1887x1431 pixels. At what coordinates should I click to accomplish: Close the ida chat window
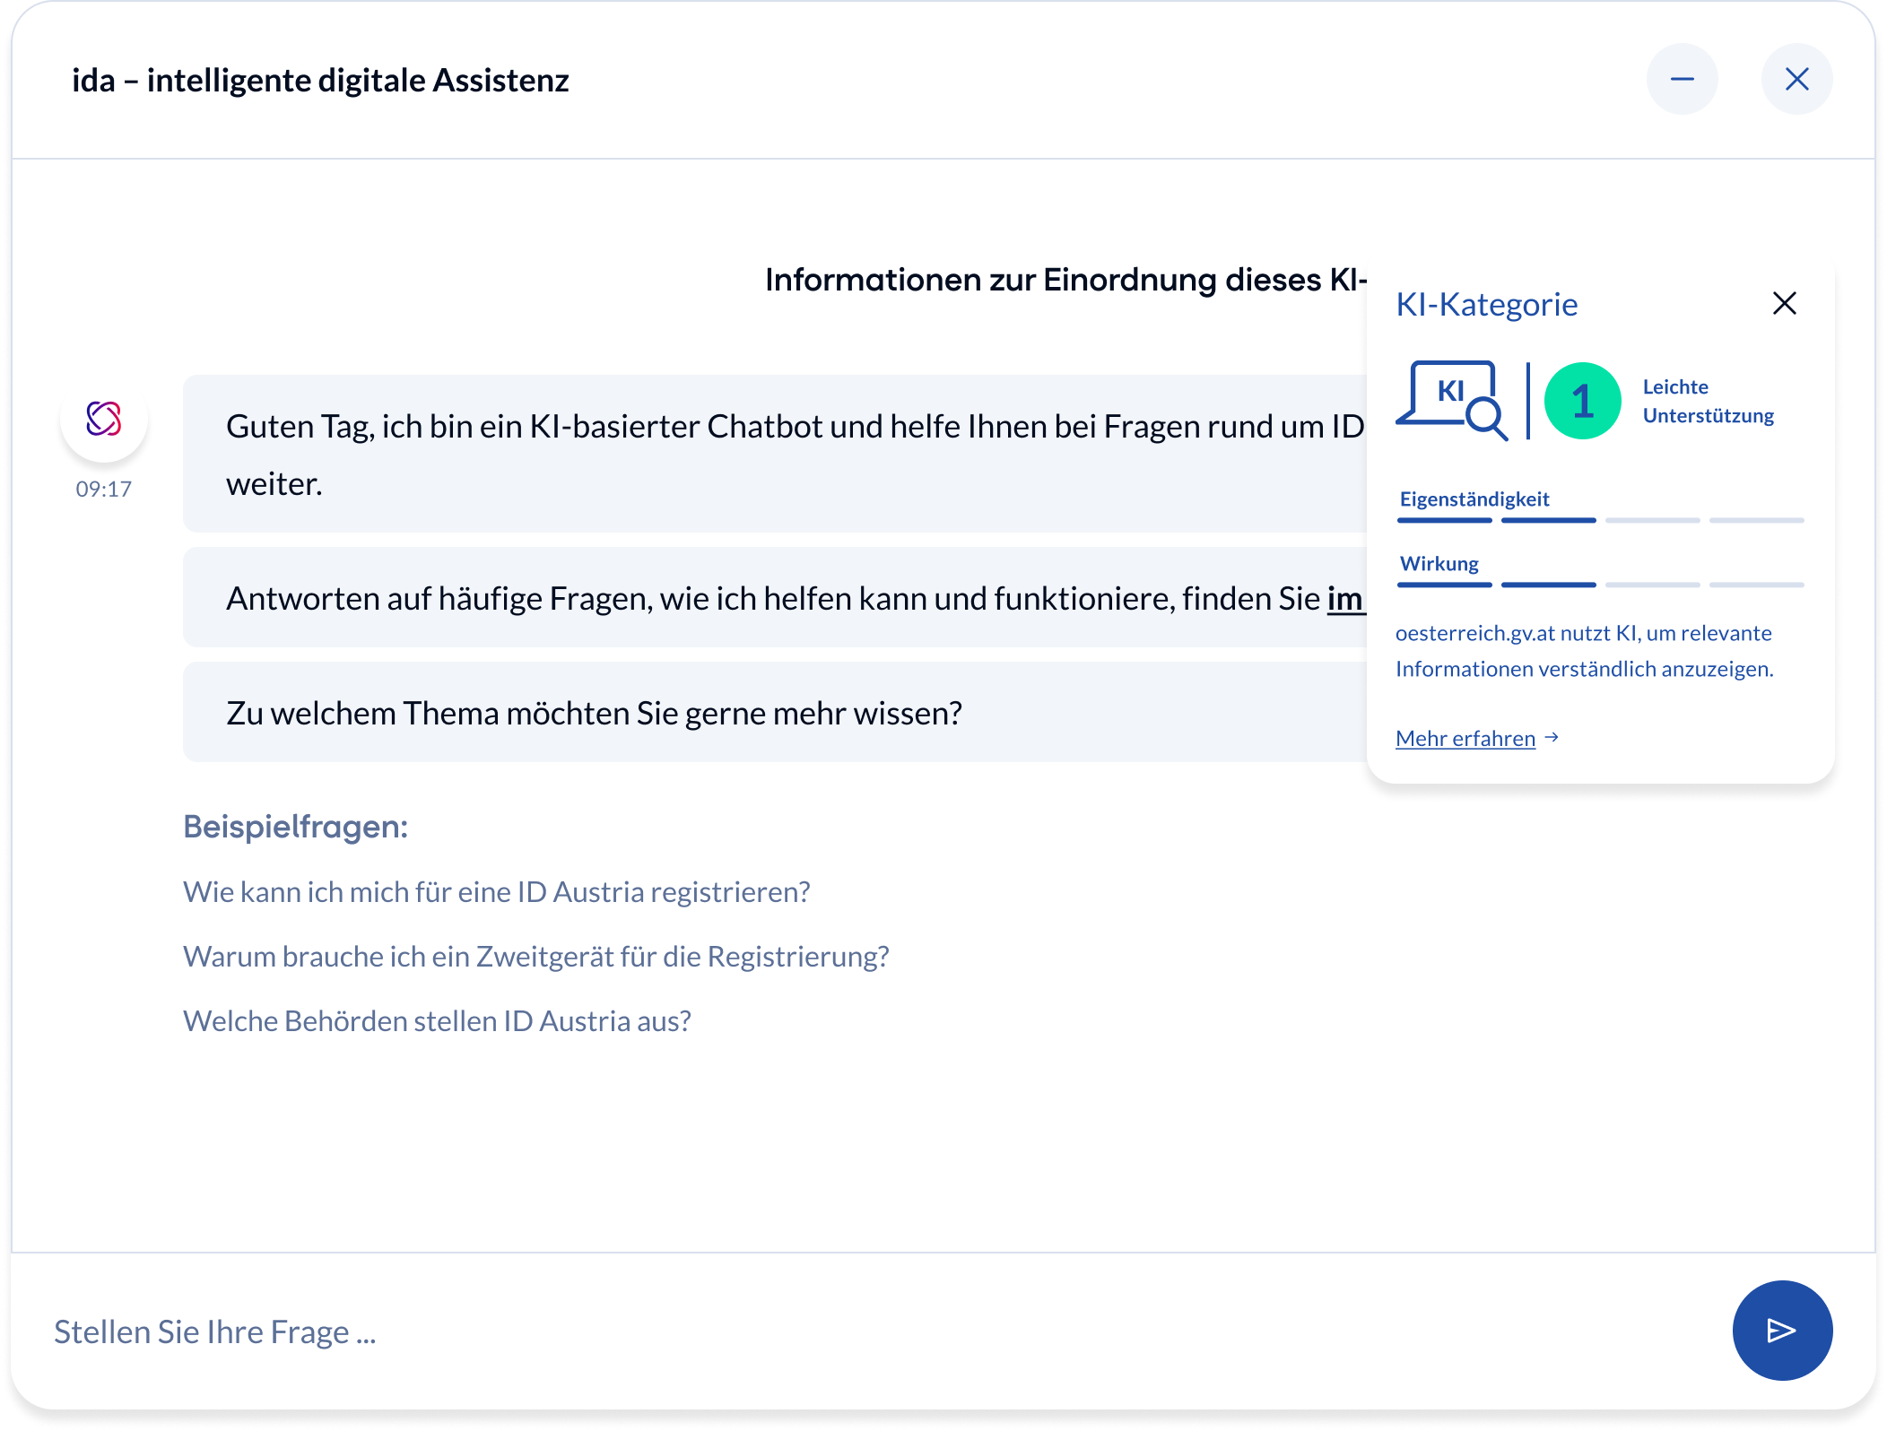point(1796,79)
